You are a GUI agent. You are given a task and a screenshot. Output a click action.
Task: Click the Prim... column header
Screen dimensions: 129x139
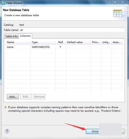[96, 42]
